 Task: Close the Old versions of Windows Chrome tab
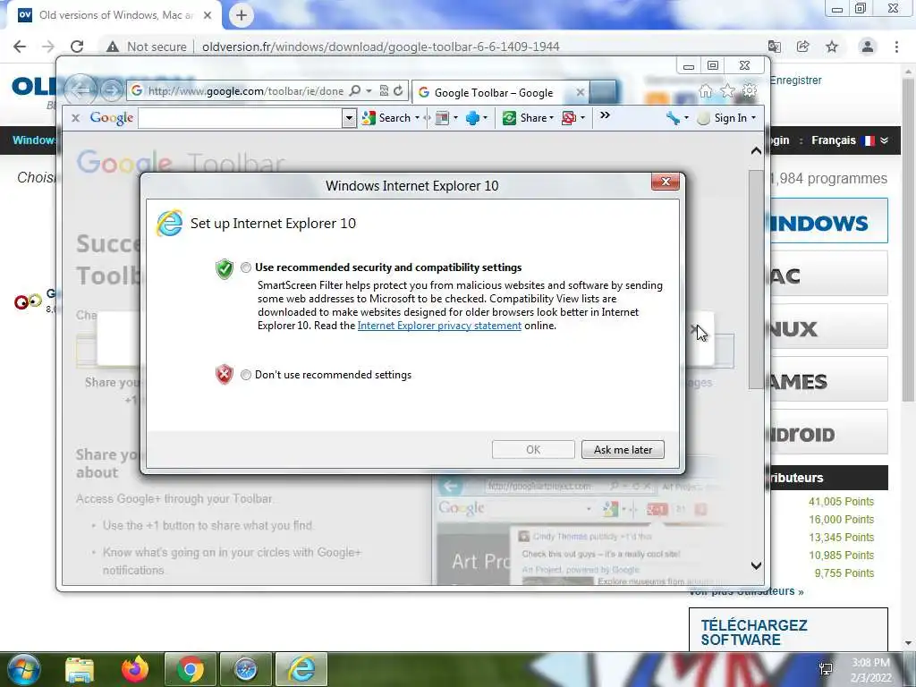208,15
